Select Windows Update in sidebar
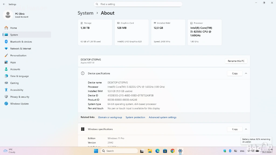This screenshot has height=155, width=276. pyautogui.click(x=19, y=104)
